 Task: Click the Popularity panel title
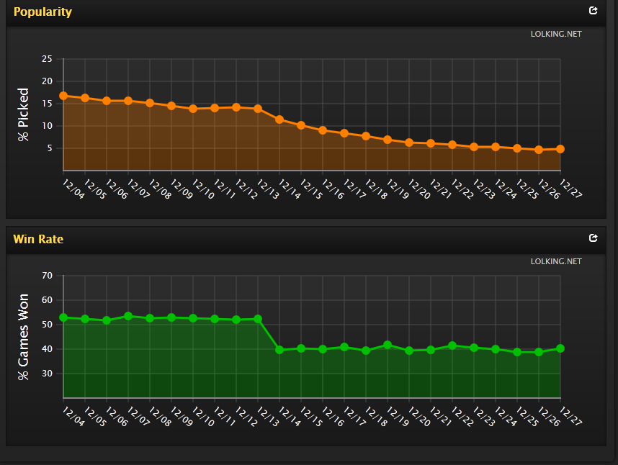pos(42,12)
